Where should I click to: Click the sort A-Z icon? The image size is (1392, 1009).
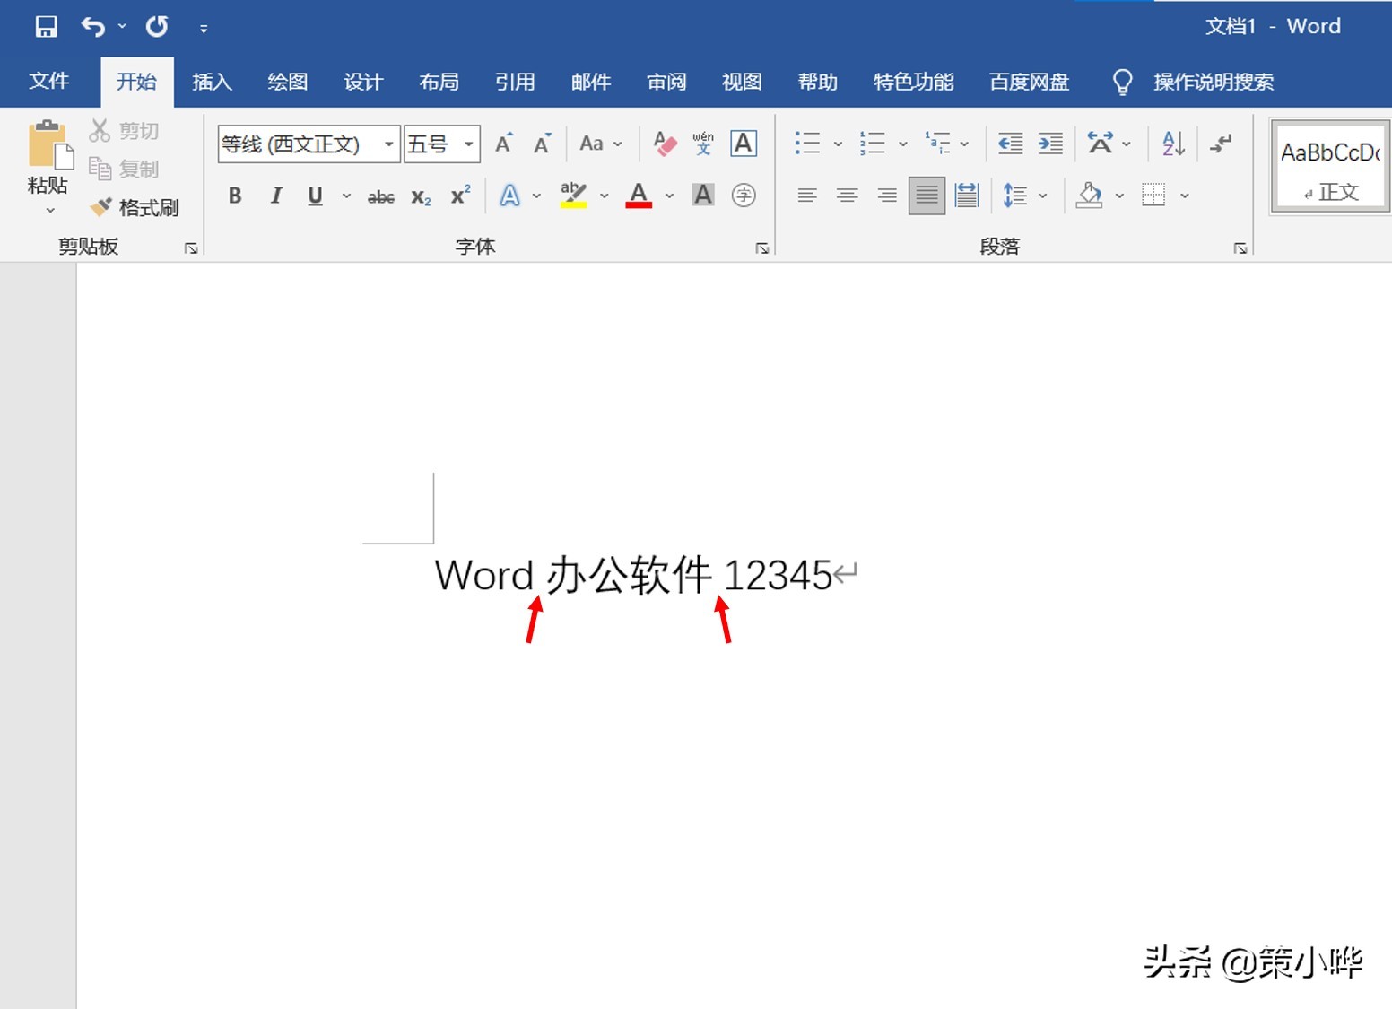point(1173,143)
